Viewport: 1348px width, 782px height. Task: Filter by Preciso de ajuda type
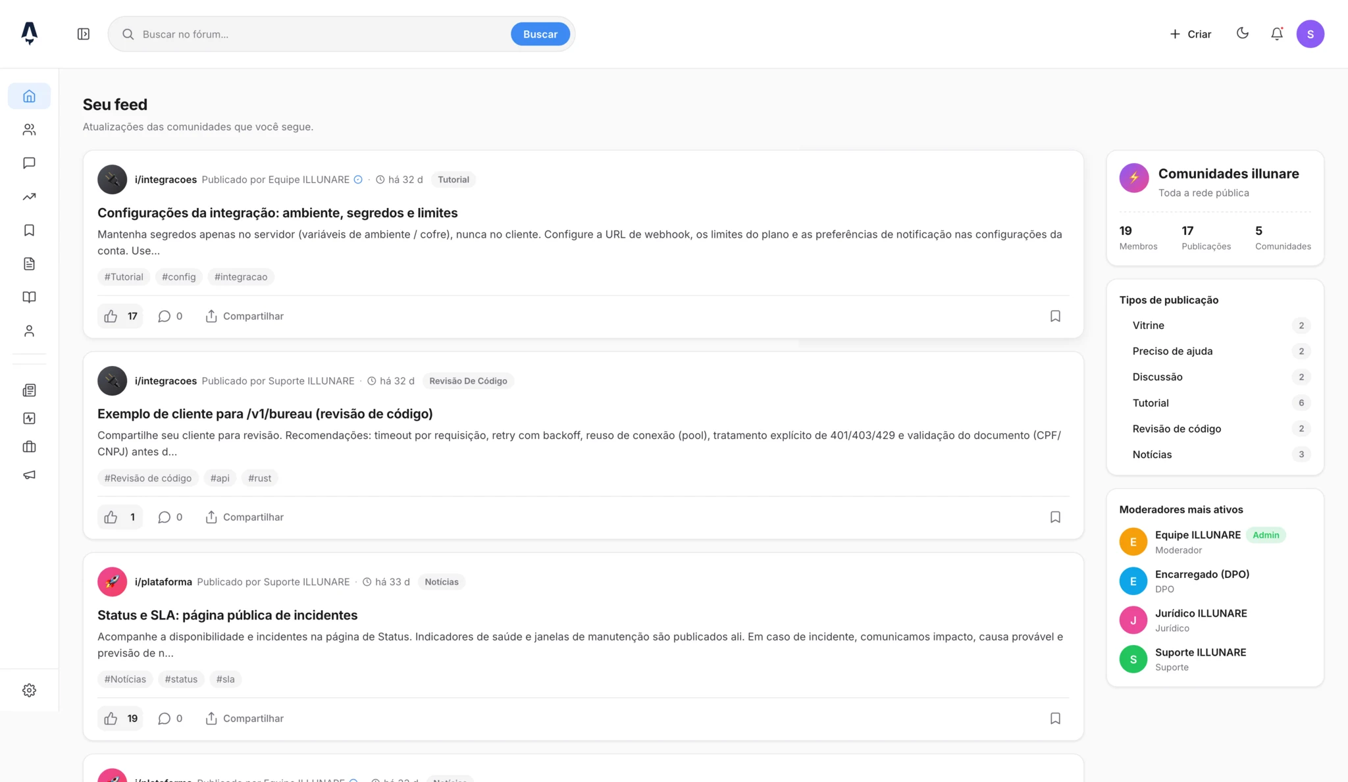pos(1215,352)
